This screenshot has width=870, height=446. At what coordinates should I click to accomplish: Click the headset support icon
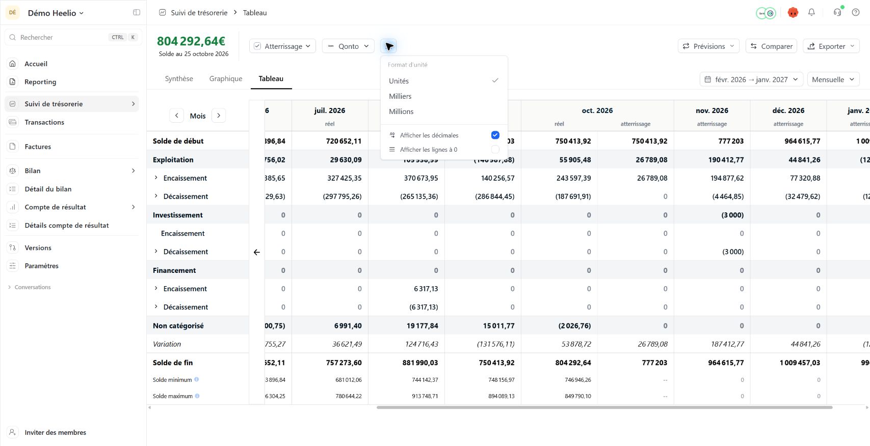tap(837, 13)
